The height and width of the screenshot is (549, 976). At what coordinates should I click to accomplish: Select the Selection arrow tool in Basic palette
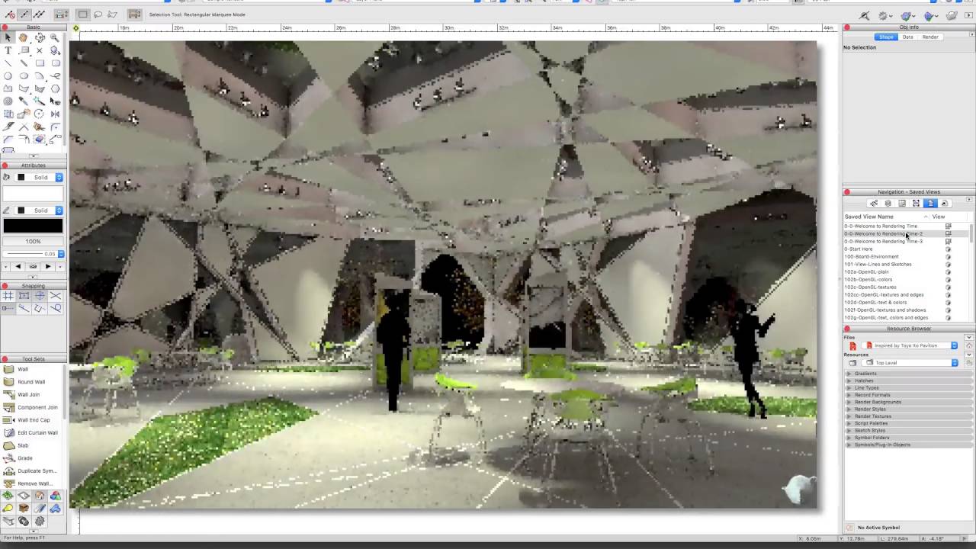pos(8,37)
